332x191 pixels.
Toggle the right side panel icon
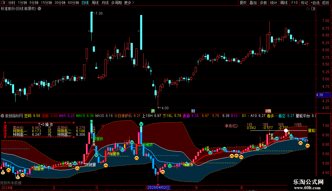tap(313, 9)
